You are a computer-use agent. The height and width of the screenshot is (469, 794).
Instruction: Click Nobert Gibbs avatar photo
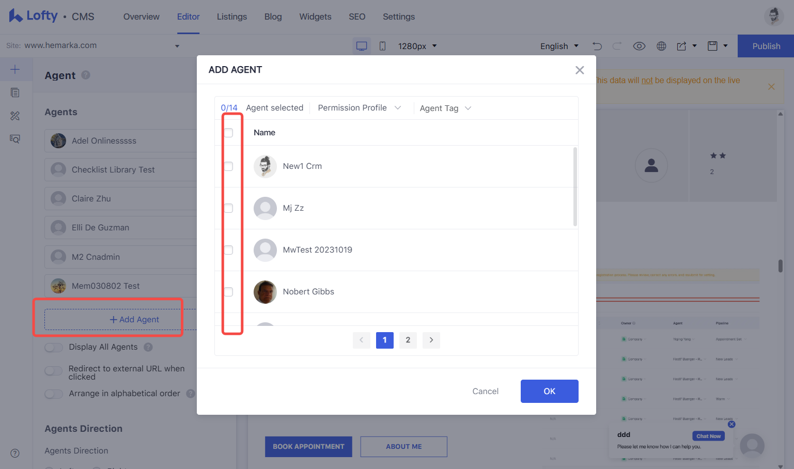pyautogui.click(x=265, y=292)
